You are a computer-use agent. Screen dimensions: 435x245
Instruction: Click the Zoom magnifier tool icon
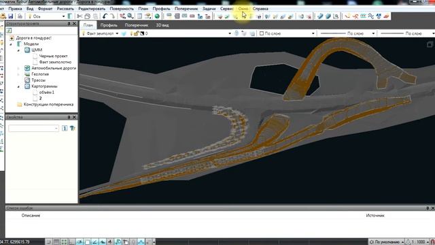coord(130,16)
